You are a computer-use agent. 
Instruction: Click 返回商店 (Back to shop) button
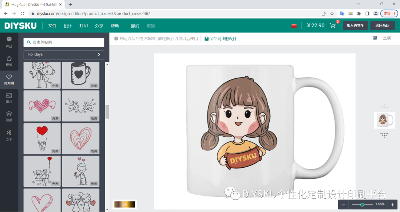click(x=382, y=25)
